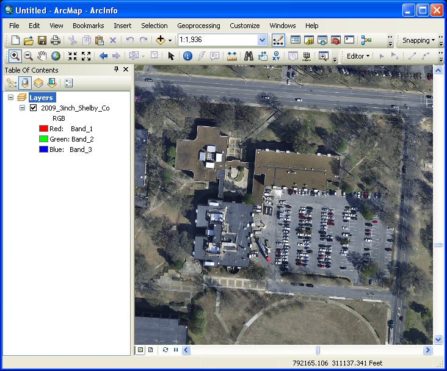Open the Catalog window

[309, 40]
